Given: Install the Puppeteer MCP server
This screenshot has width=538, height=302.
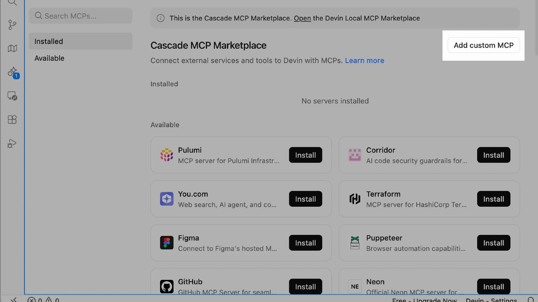Looking at the screenshot, I should click(494, 243).
